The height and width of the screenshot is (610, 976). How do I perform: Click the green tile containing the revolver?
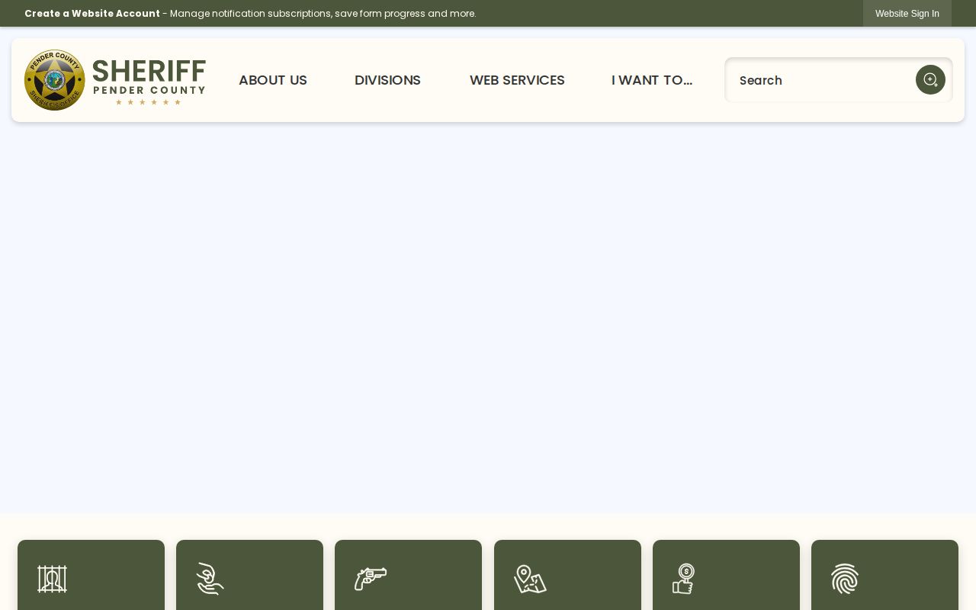tap(408, 575)
